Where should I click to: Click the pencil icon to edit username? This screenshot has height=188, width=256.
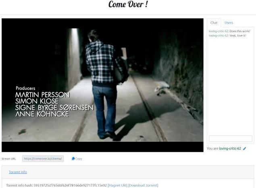coord(245,149)
